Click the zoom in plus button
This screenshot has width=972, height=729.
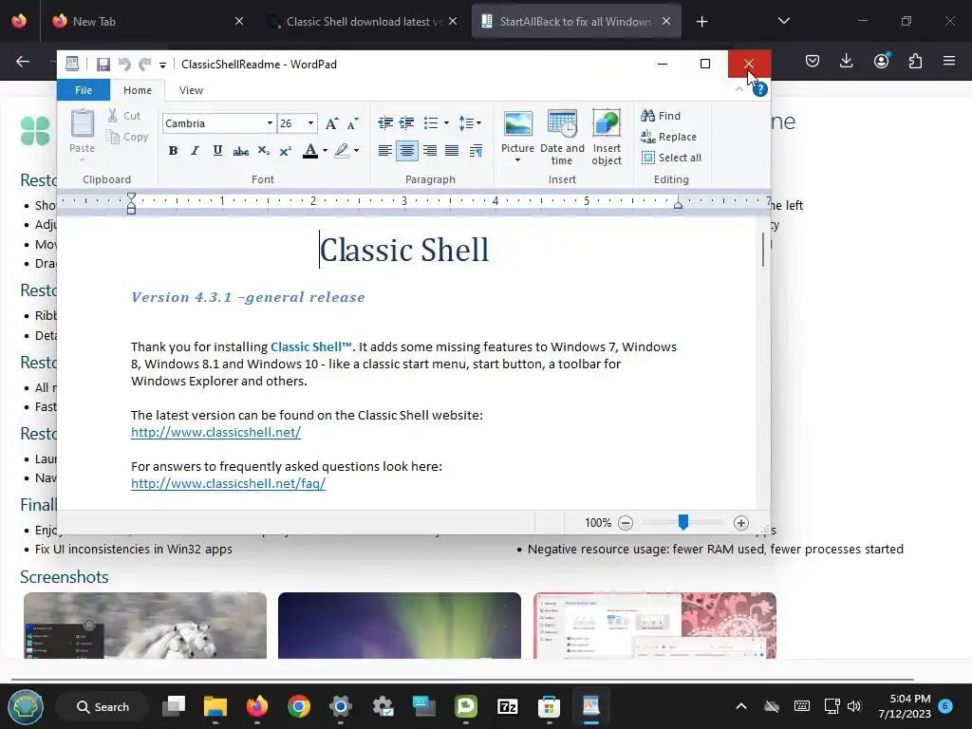740,523
